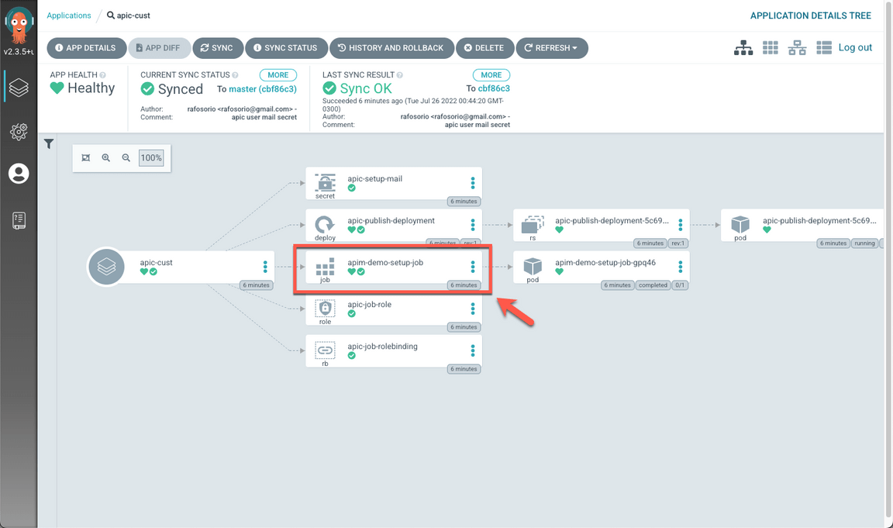
Task: Zoom in on the resource tree
Action: (x=106, y=158)
